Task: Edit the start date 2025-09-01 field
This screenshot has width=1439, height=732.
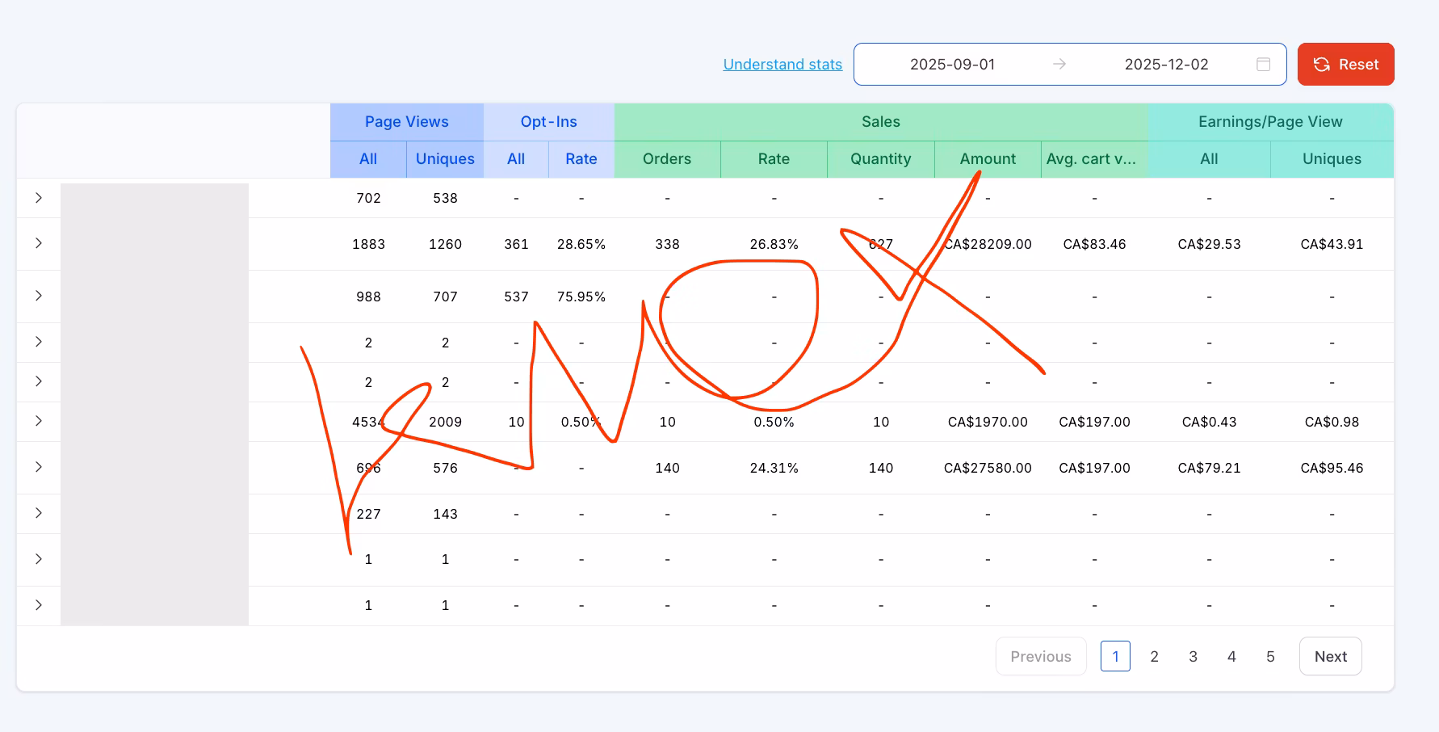Action: coord(952,65)
